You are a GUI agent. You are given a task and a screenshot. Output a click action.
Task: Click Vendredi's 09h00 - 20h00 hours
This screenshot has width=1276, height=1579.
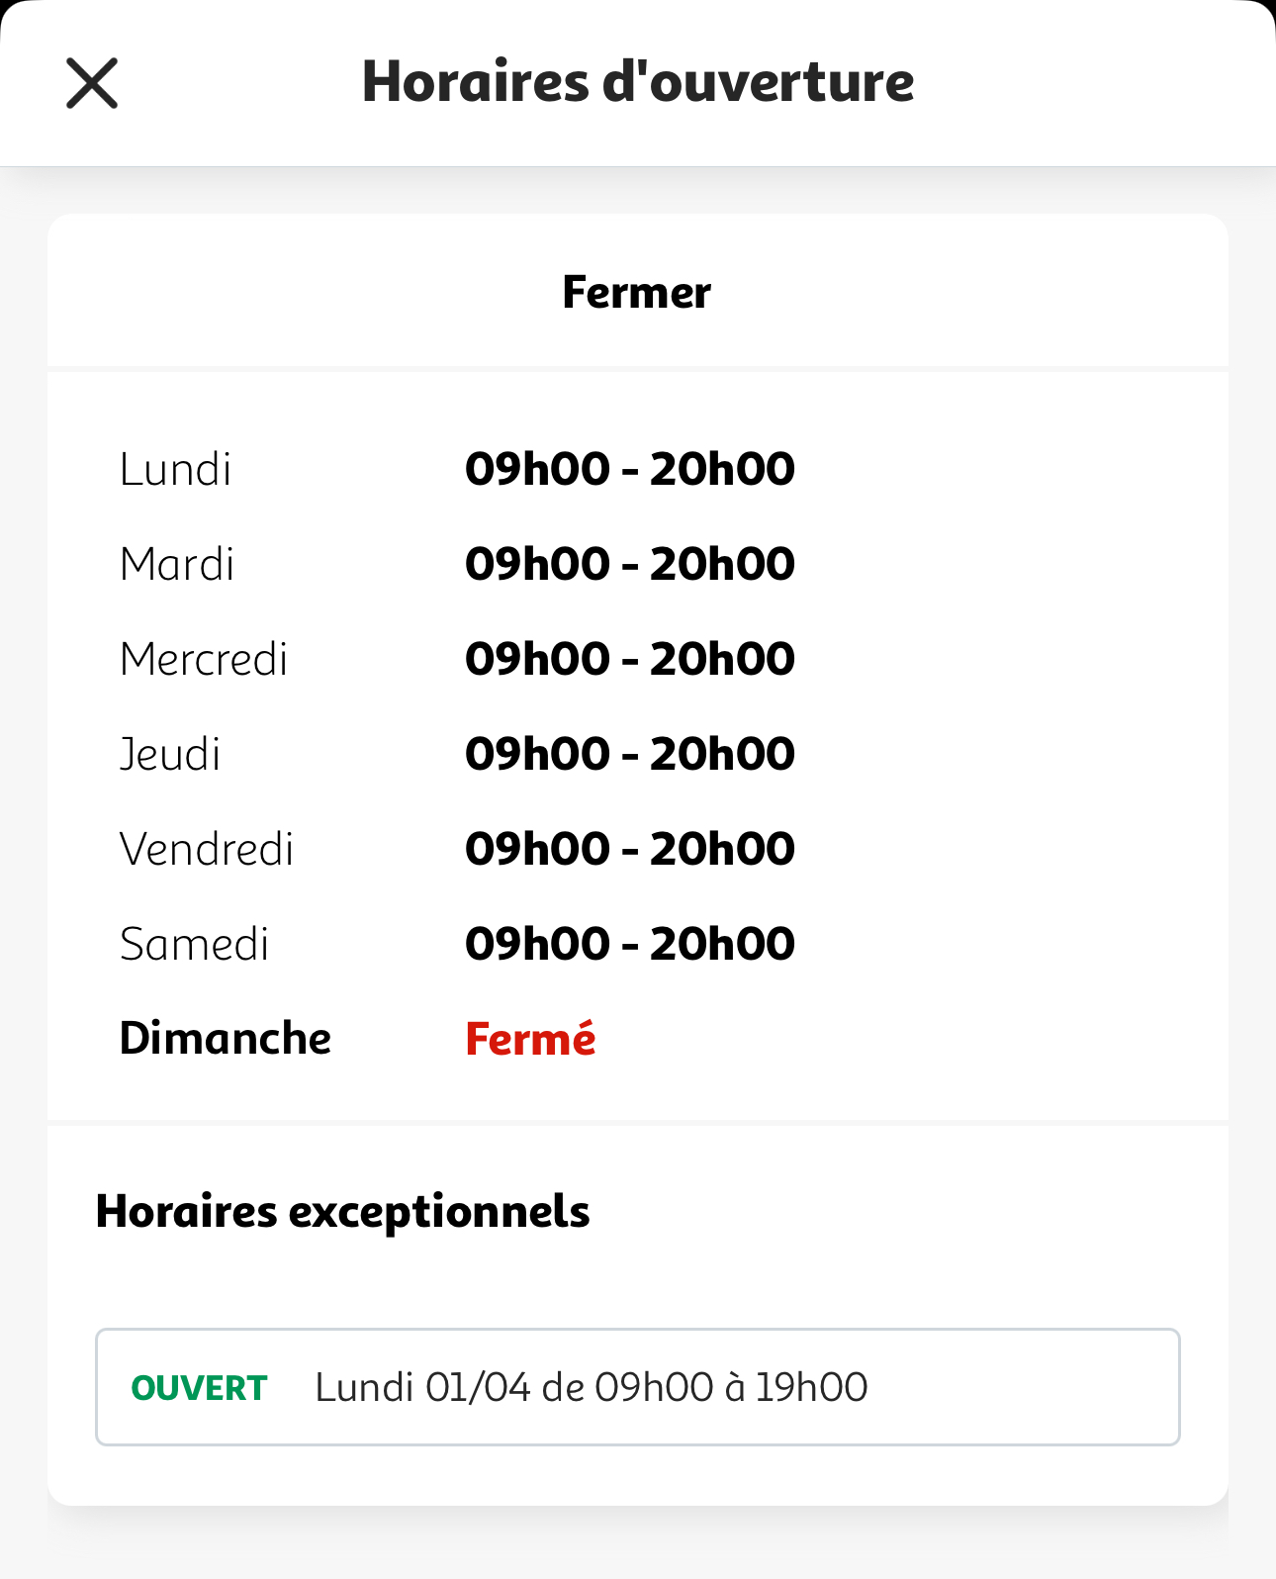[x=629, y=849]
